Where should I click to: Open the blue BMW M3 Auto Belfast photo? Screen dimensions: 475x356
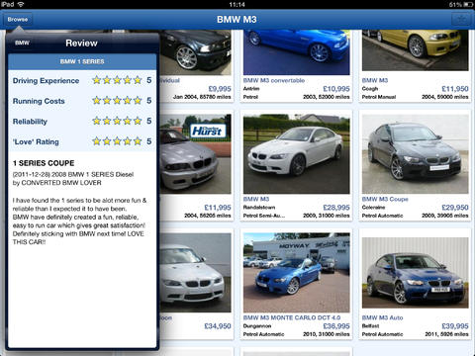(416, 273)
